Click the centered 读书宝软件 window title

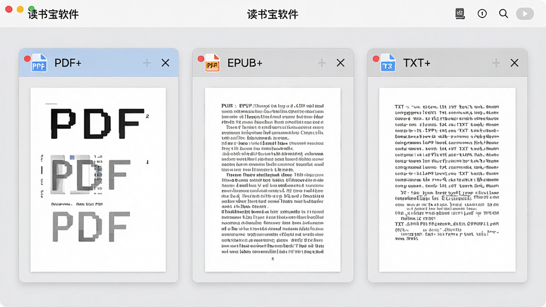click(272, 14)
